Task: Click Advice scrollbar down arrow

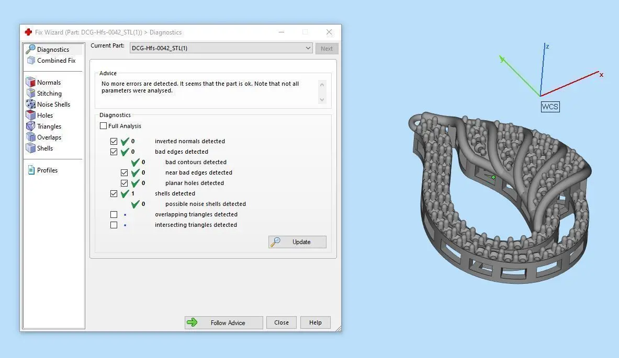Action: pyautogui.click(x=322, y=100)
